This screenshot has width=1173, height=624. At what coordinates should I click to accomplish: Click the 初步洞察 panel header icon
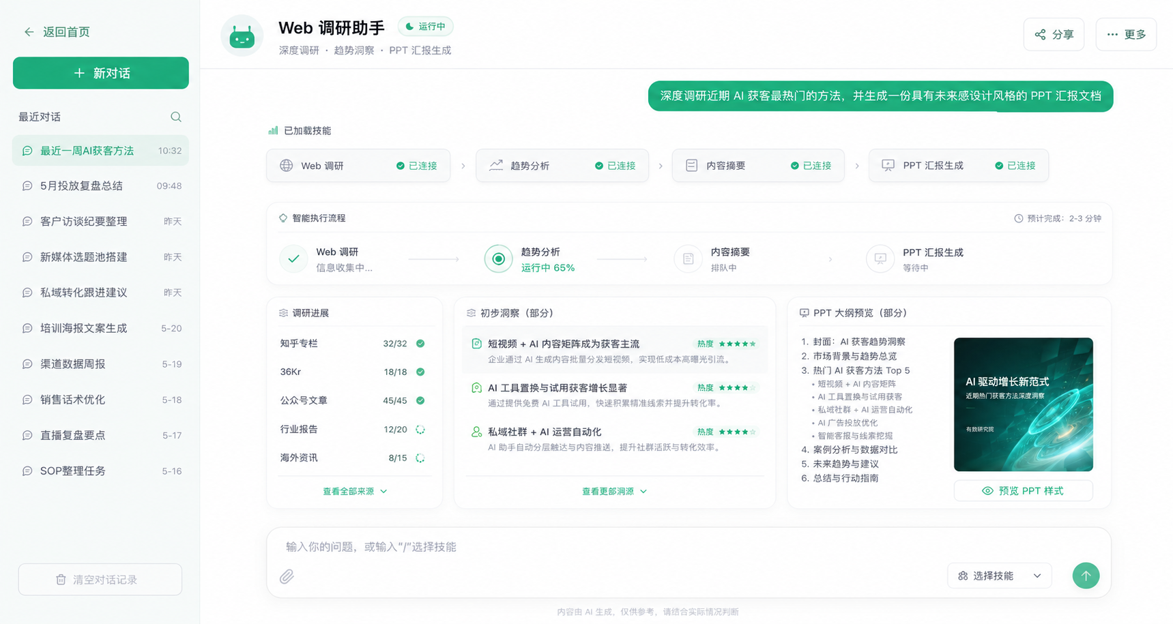click(x=471, y=313)
